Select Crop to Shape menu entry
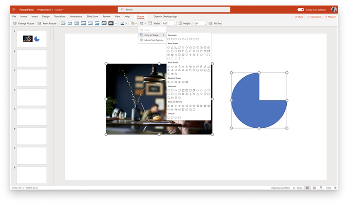 (x=152, y=35)
